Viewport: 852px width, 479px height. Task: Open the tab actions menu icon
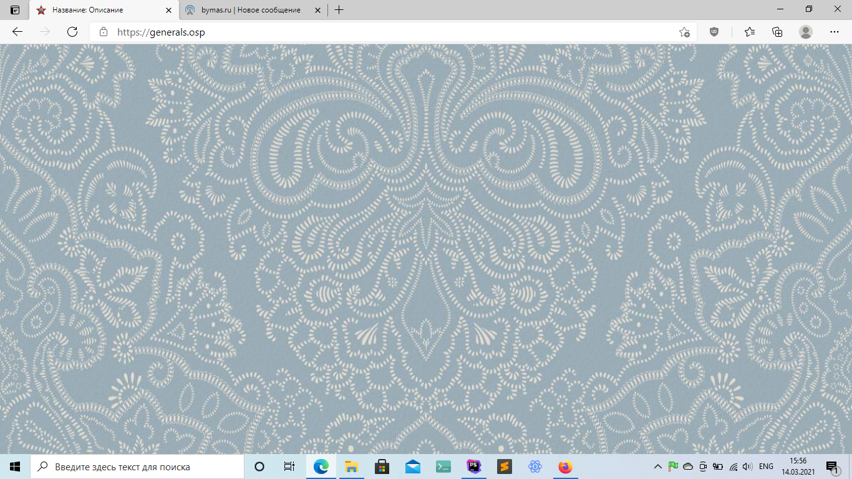point(15,10)
